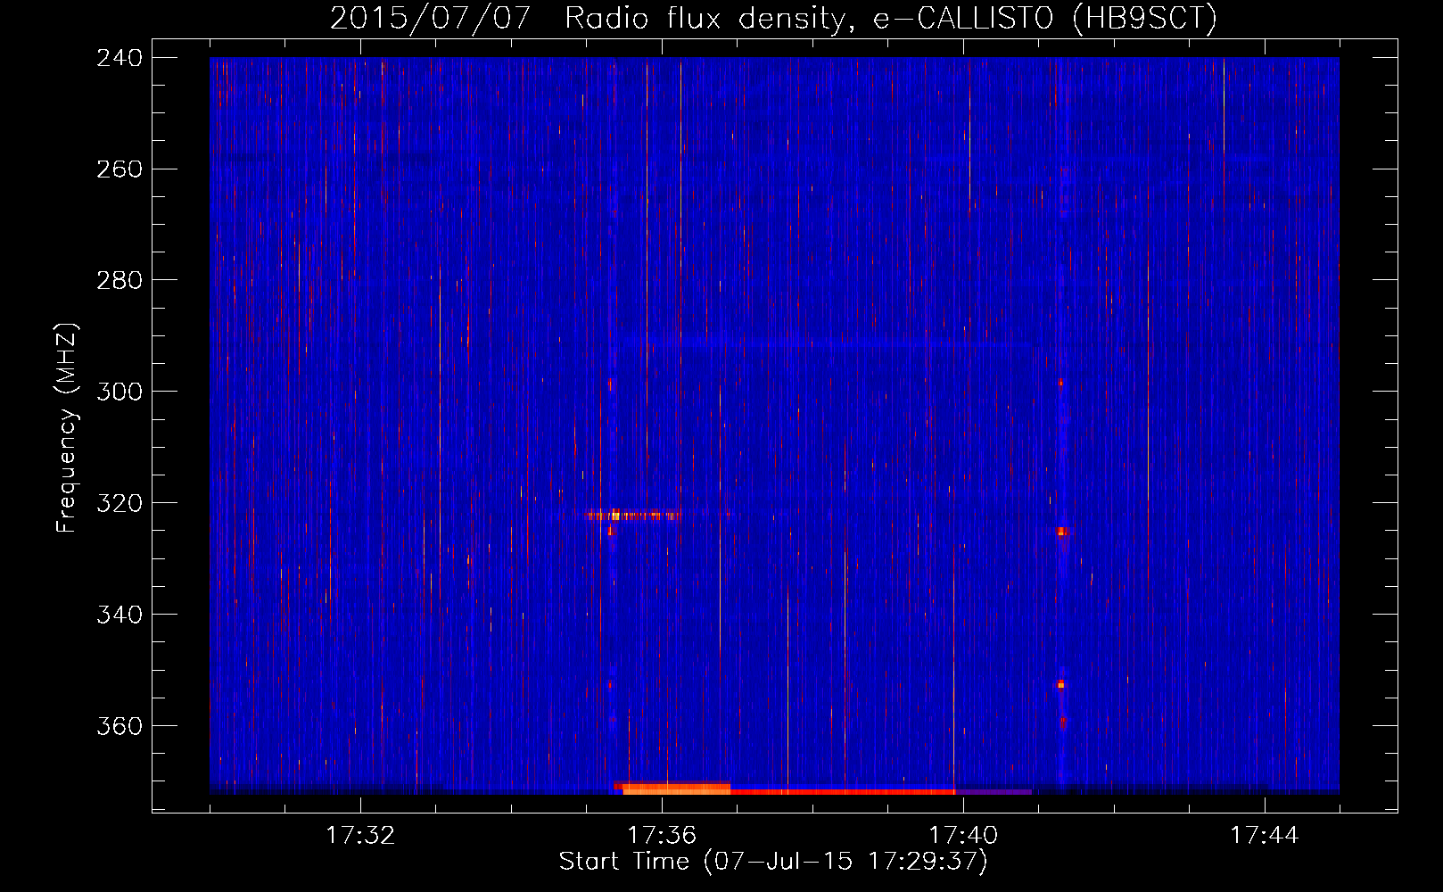Screen dimensions: 1443x892
Task: Click the red spot near 352 MHz at 17:41
Action: point(1061,684)
